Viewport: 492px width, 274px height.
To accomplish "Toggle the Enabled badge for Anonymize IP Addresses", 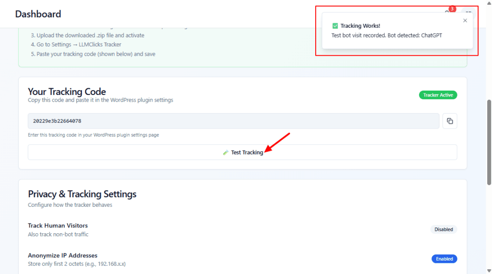I will tap(444, 259).
